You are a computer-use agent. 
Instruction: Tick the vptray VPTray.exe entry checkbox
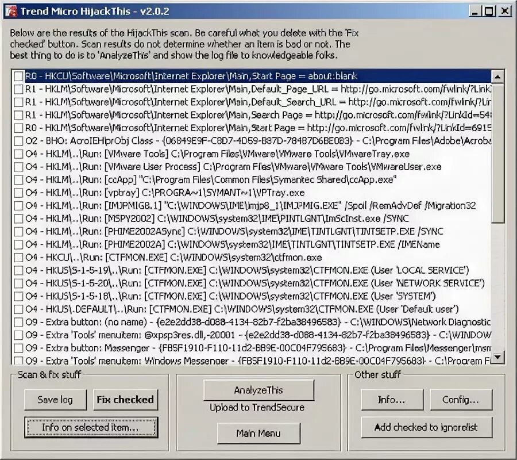[x=18, y=193]
